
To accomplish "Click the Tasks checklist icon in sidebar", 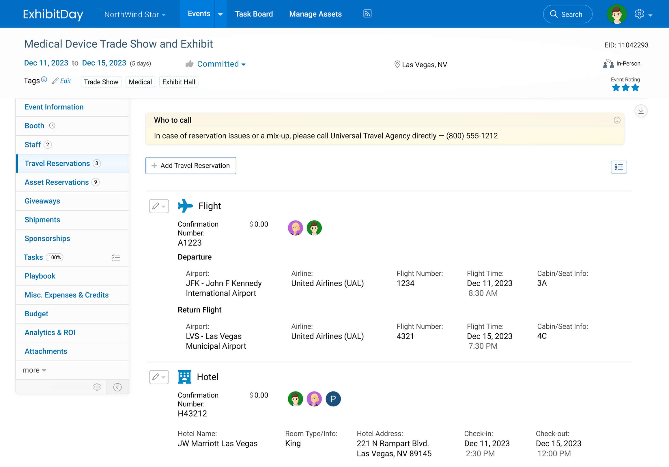I will (116, 257).
